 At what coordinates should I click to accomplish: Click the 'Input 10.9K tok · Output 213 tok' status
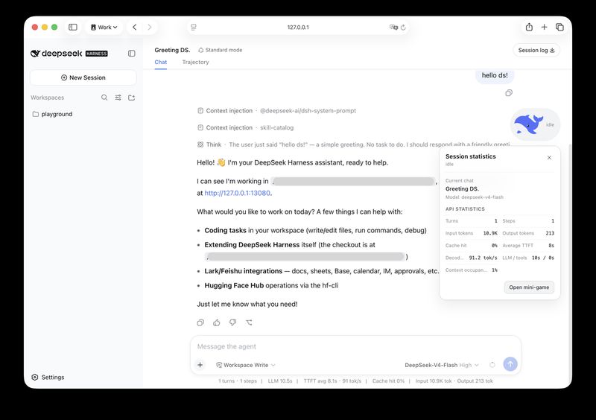point(454,381)
